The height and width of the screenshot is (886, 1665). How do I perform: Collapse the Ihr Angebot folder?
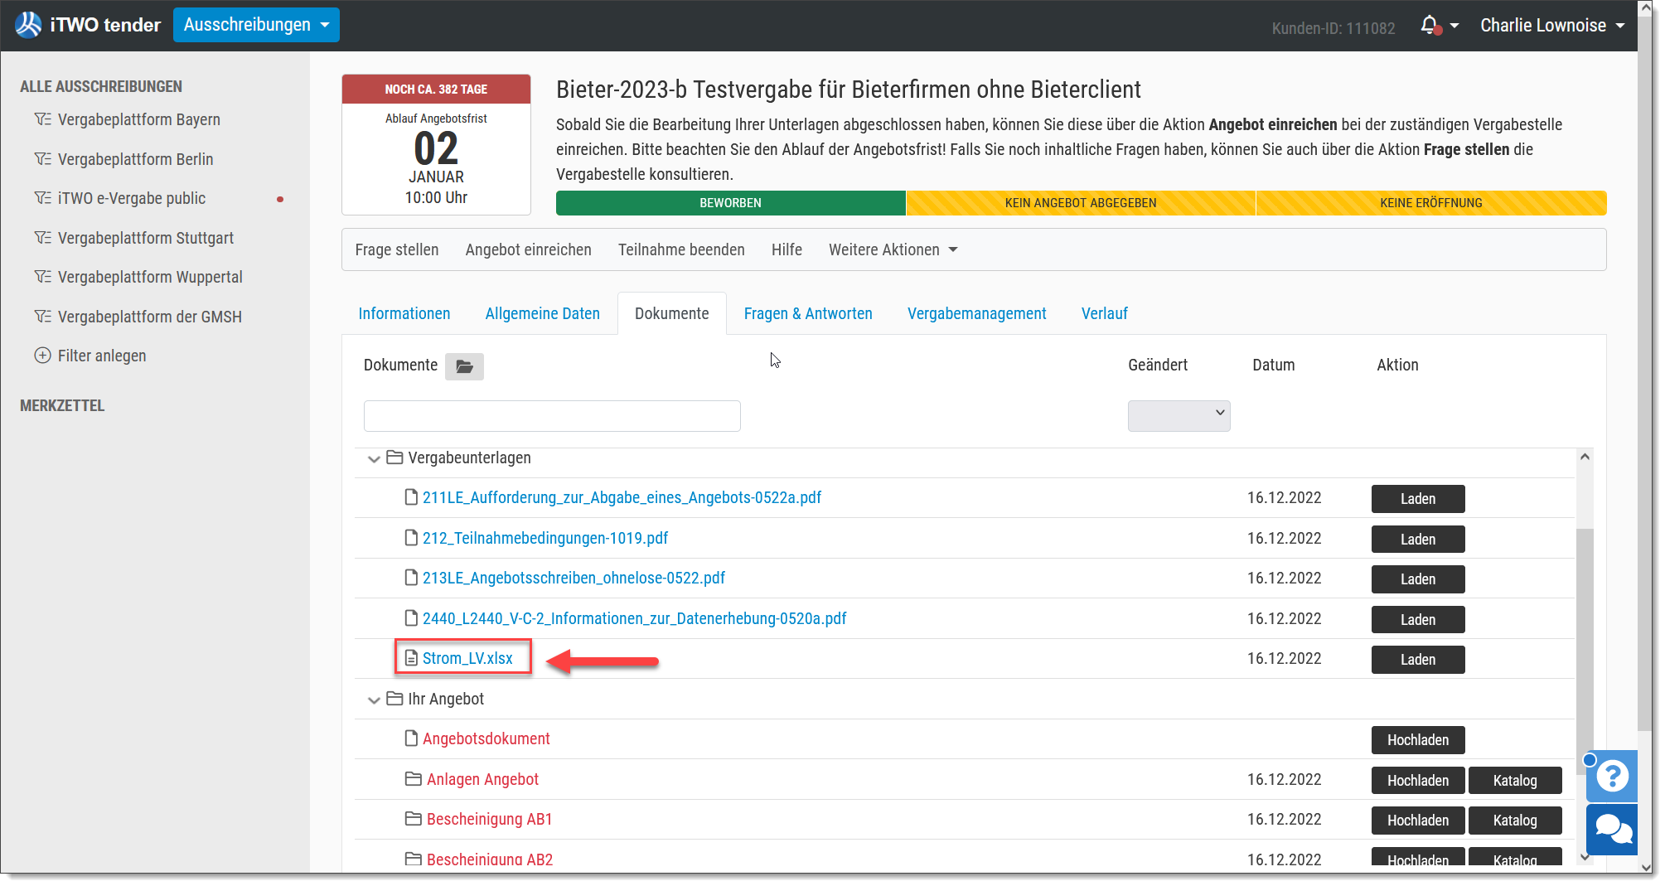374,700
